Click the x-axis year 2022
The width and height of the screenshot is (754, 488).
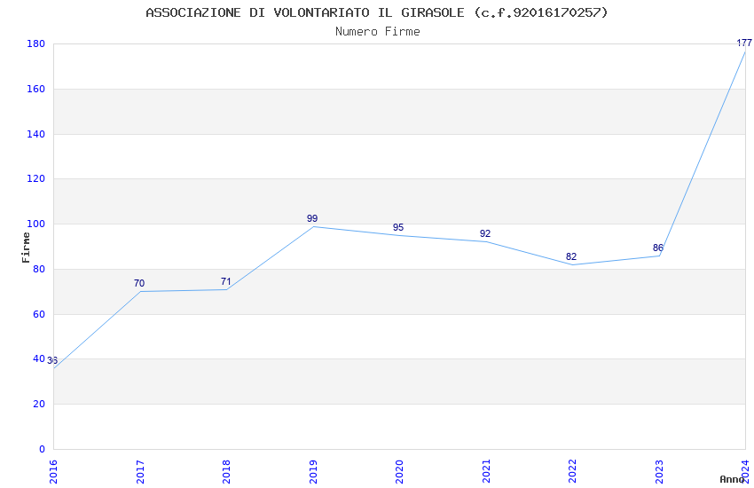pos(572,472)
